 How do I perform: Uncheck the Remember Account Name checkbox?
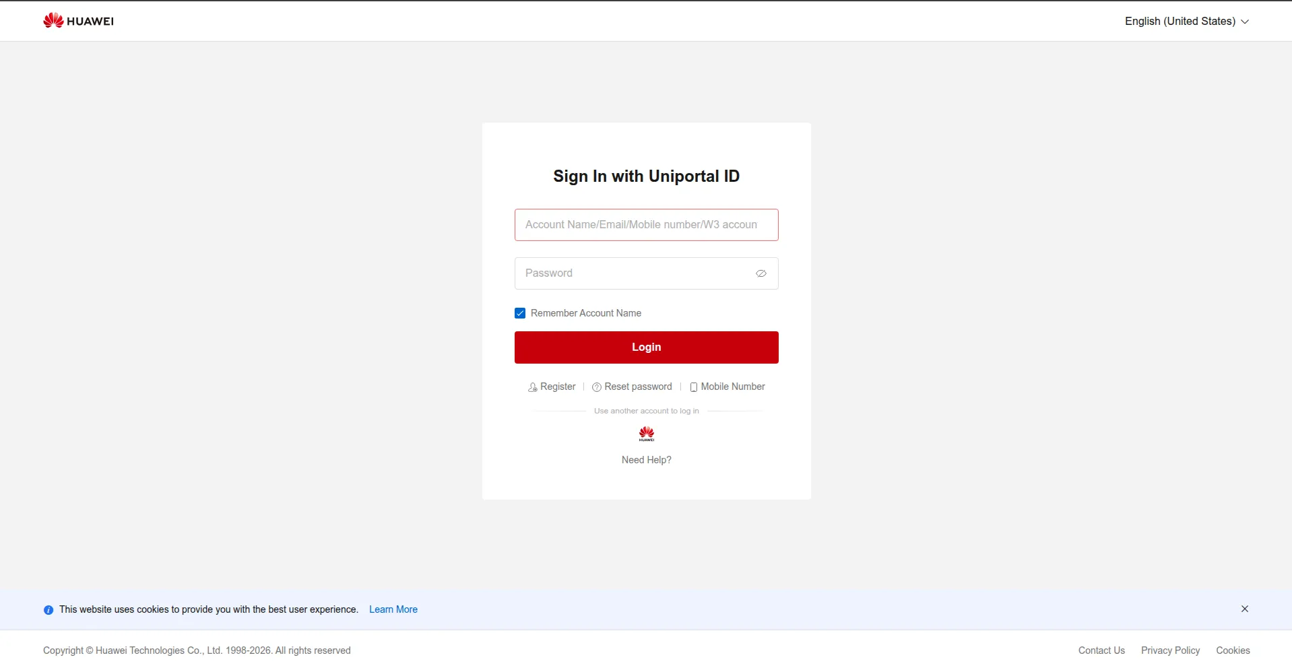[x=520, y=313]
